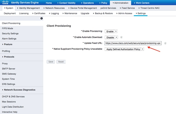Screen dimensions: 176x114
Task: Click the Identity Services Engine title
Action: pyautogui.click(x=25, y=3)
